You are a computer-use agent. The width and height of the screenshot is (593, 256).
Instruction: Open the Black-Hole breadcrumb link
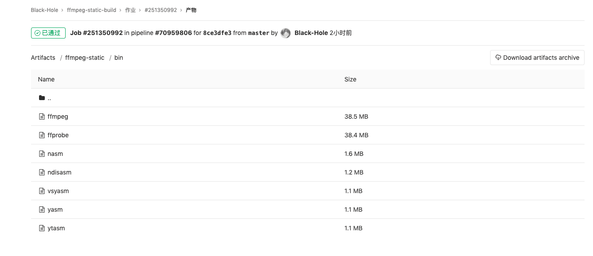44,10
